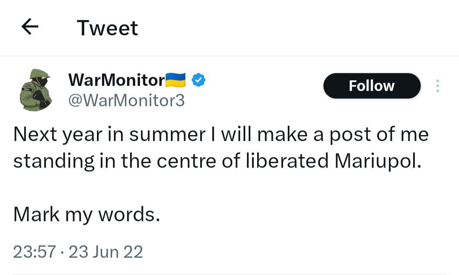Image resolution: width=459 pixels, height=275 pixels.
Task: Select the WarMonitor display name
Action: click(116, 80)
